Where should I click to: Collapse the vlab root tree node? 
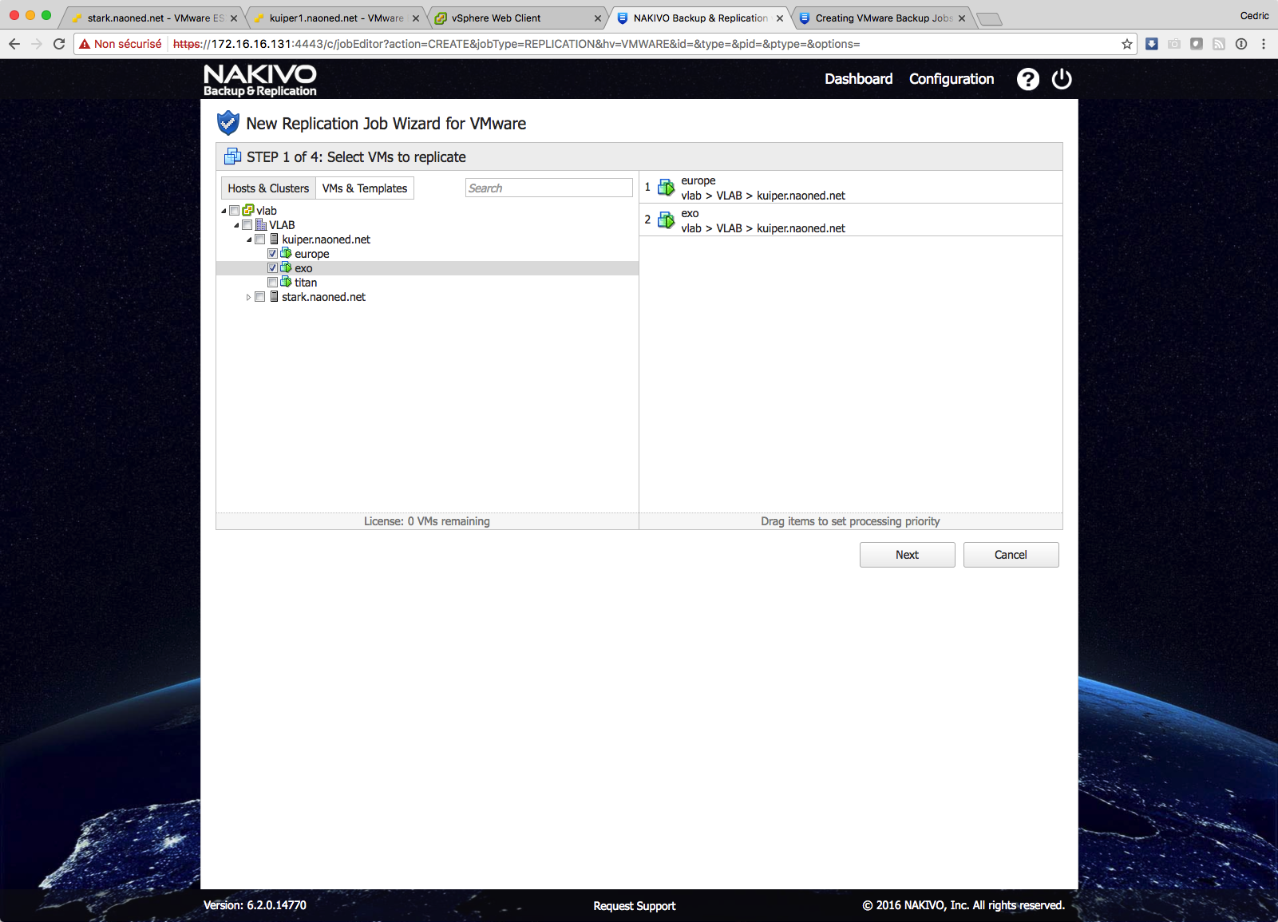coord(224,211)
